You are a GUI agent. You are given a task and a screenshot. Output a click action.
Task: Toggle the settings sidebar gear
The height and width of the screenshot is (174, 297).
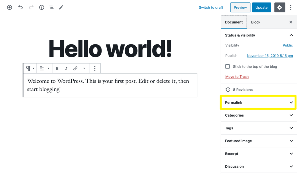280,7
